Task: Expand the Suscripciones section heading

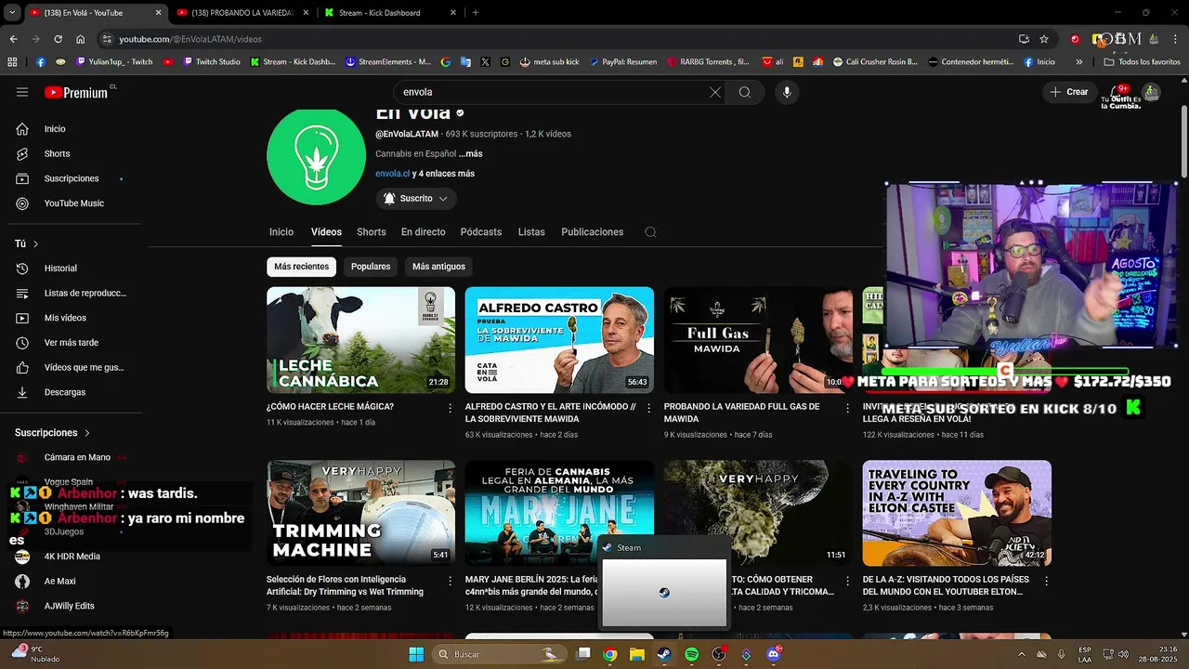Action: 53,433
